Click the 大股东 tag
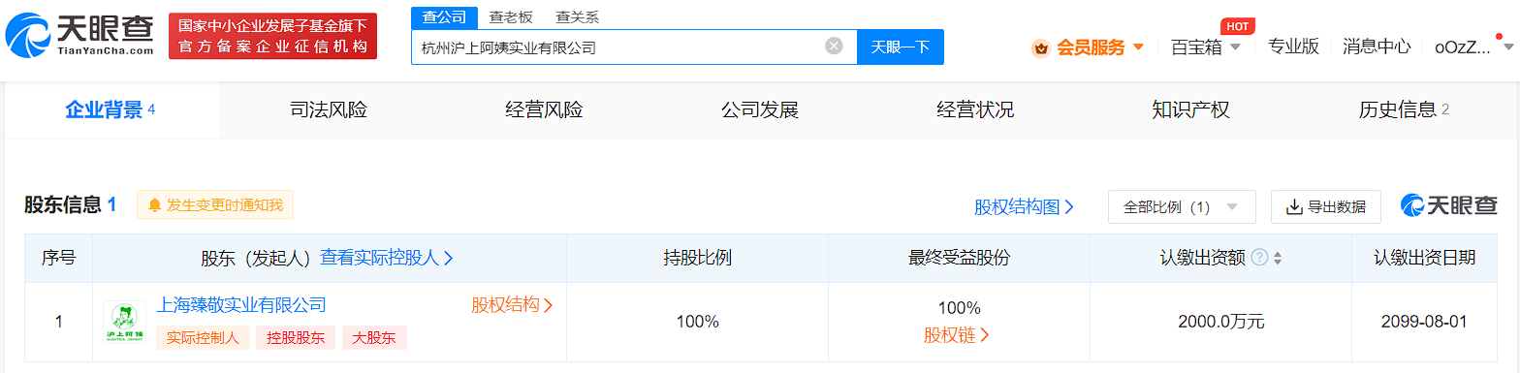 click(374, 337)
